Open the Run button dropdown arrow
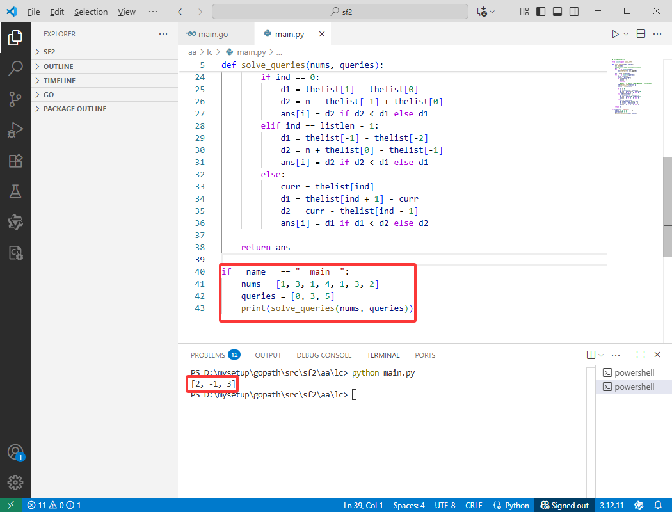The image size is (672, 512). coord(626,35)
